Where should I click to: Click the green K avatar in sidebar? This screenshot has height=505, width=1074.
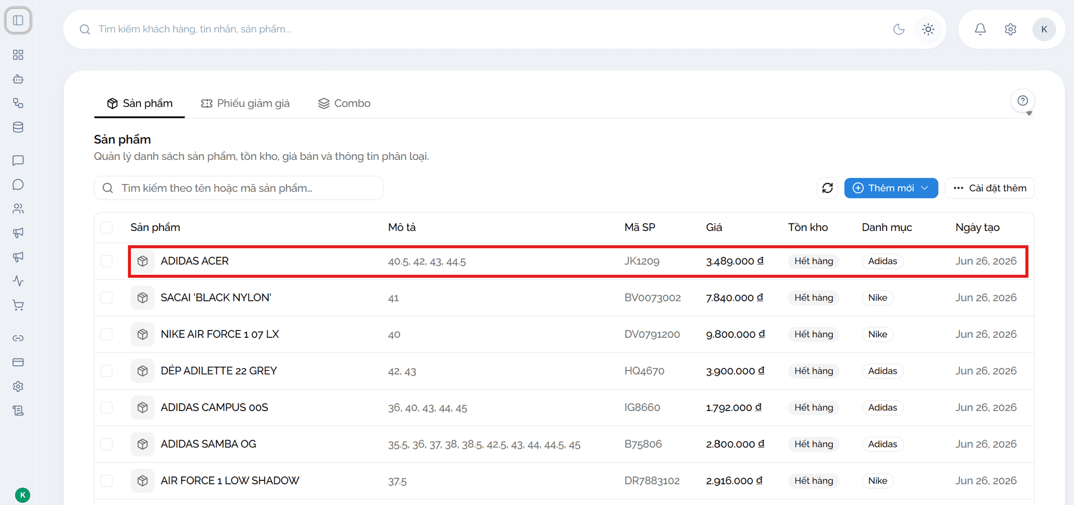click(22, 495)
